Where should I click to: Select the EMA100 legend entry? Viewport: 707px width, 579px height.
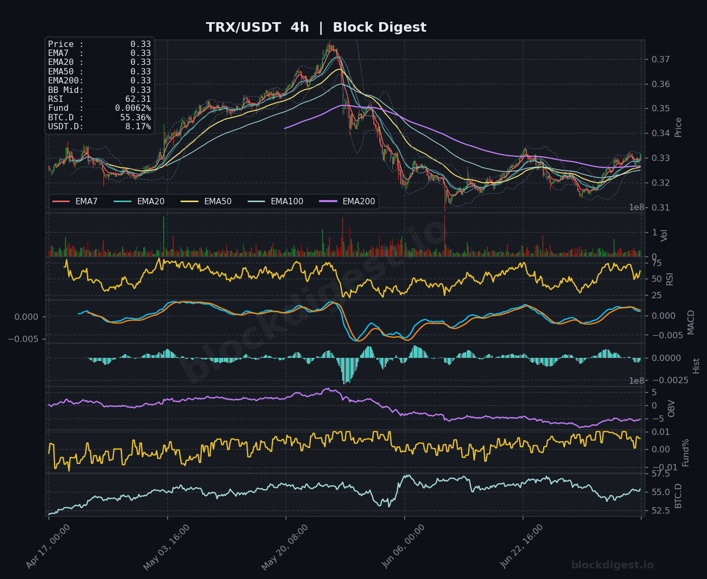click(x=276, y=201)
